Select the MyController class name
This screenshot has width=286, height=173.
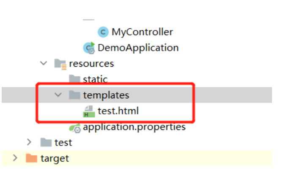tap(142, 32)
